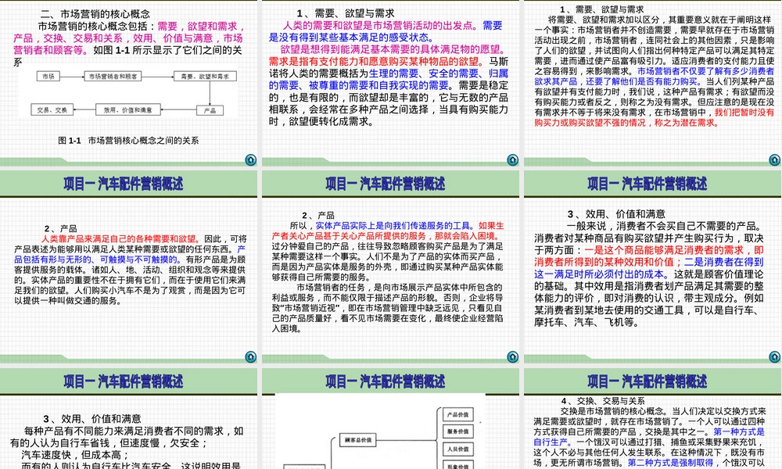Click heading 3、效用、价值和满意 above 每种产品有不同能力
This screenshot has width=782, height=469.
[92, 419]
